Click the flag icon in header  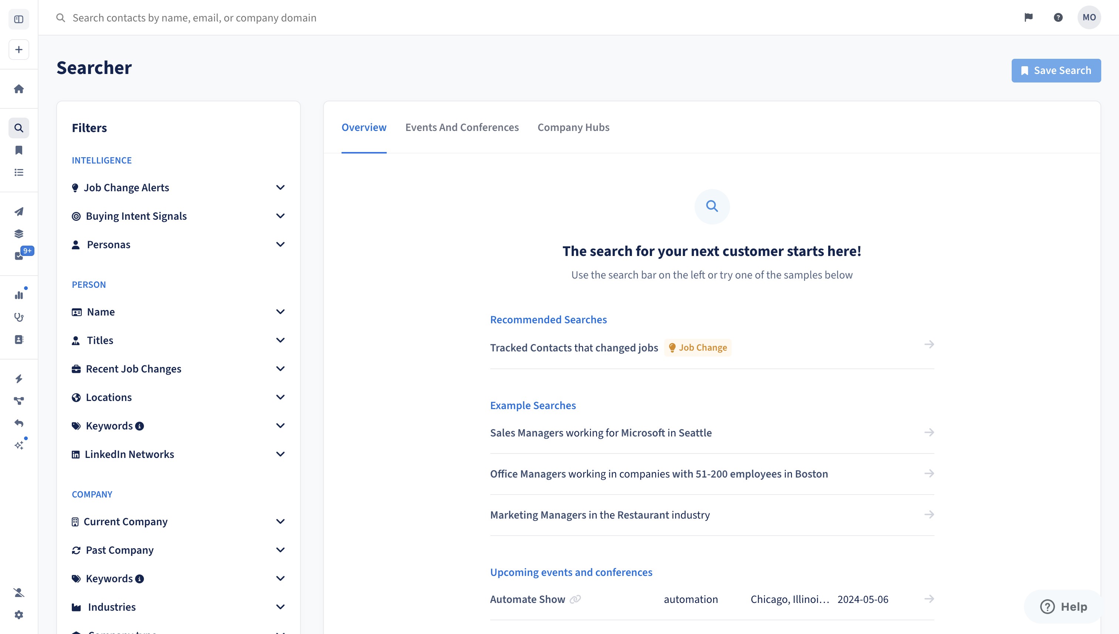[1028, 17]
